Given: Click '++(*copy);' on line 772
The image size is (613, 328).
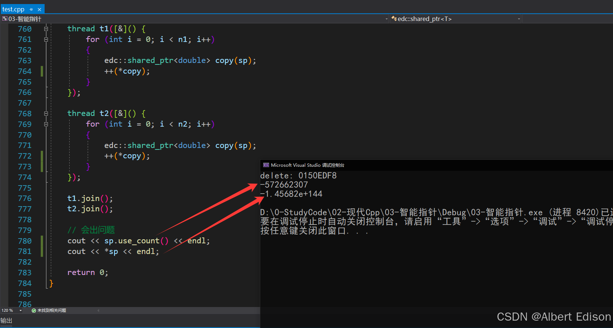Looking at the screenshot, I should pos(127,156).
